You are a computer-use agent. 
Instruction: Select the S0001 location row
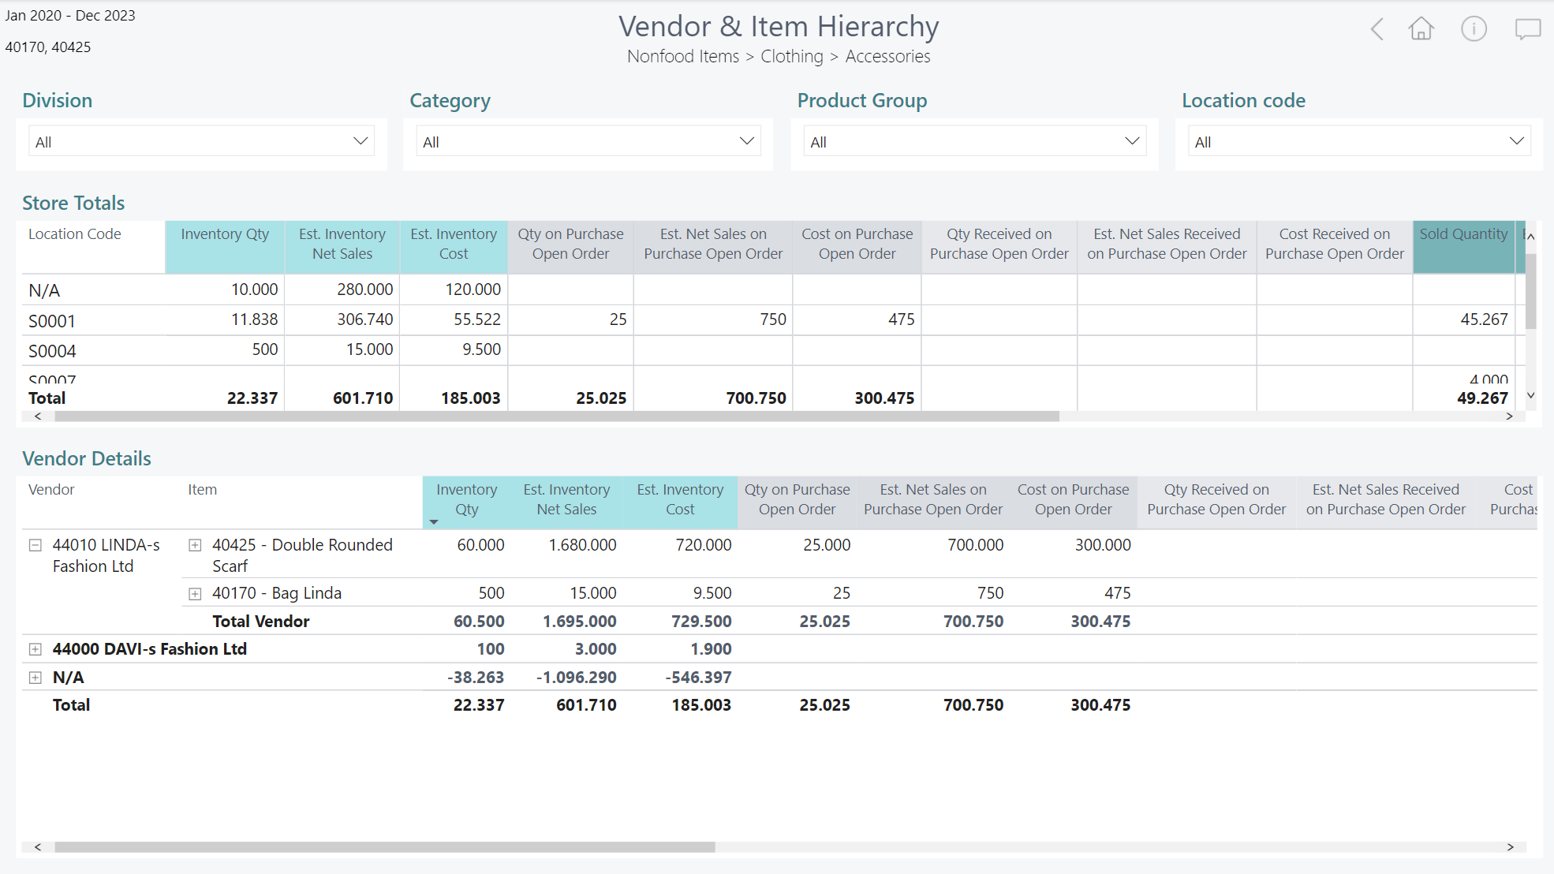tap(52, 321)
